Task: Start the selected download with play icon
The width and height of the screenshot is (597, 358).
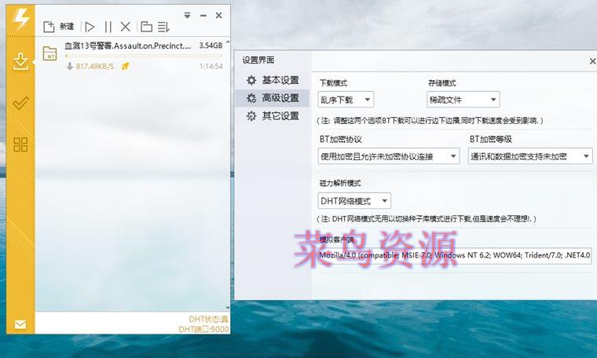Action: [90, 27]
